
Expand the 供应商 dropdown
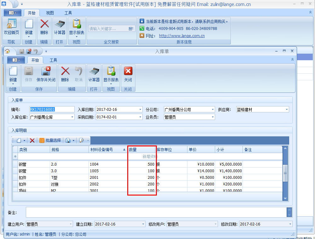(287, 110)
